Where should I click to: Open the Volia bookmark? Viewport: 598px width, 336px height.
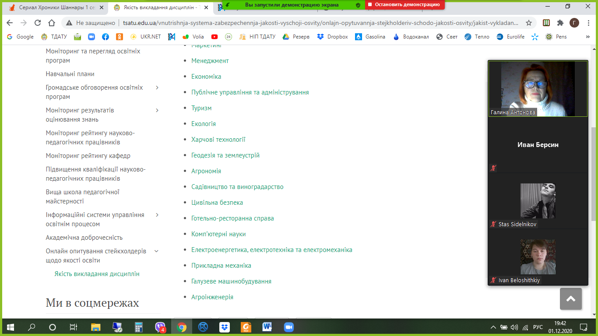(193, 37)
